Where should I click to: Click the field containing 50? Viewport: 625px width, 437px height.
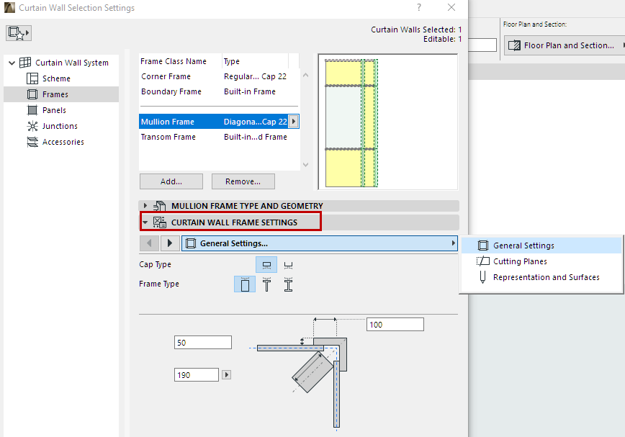203,343
